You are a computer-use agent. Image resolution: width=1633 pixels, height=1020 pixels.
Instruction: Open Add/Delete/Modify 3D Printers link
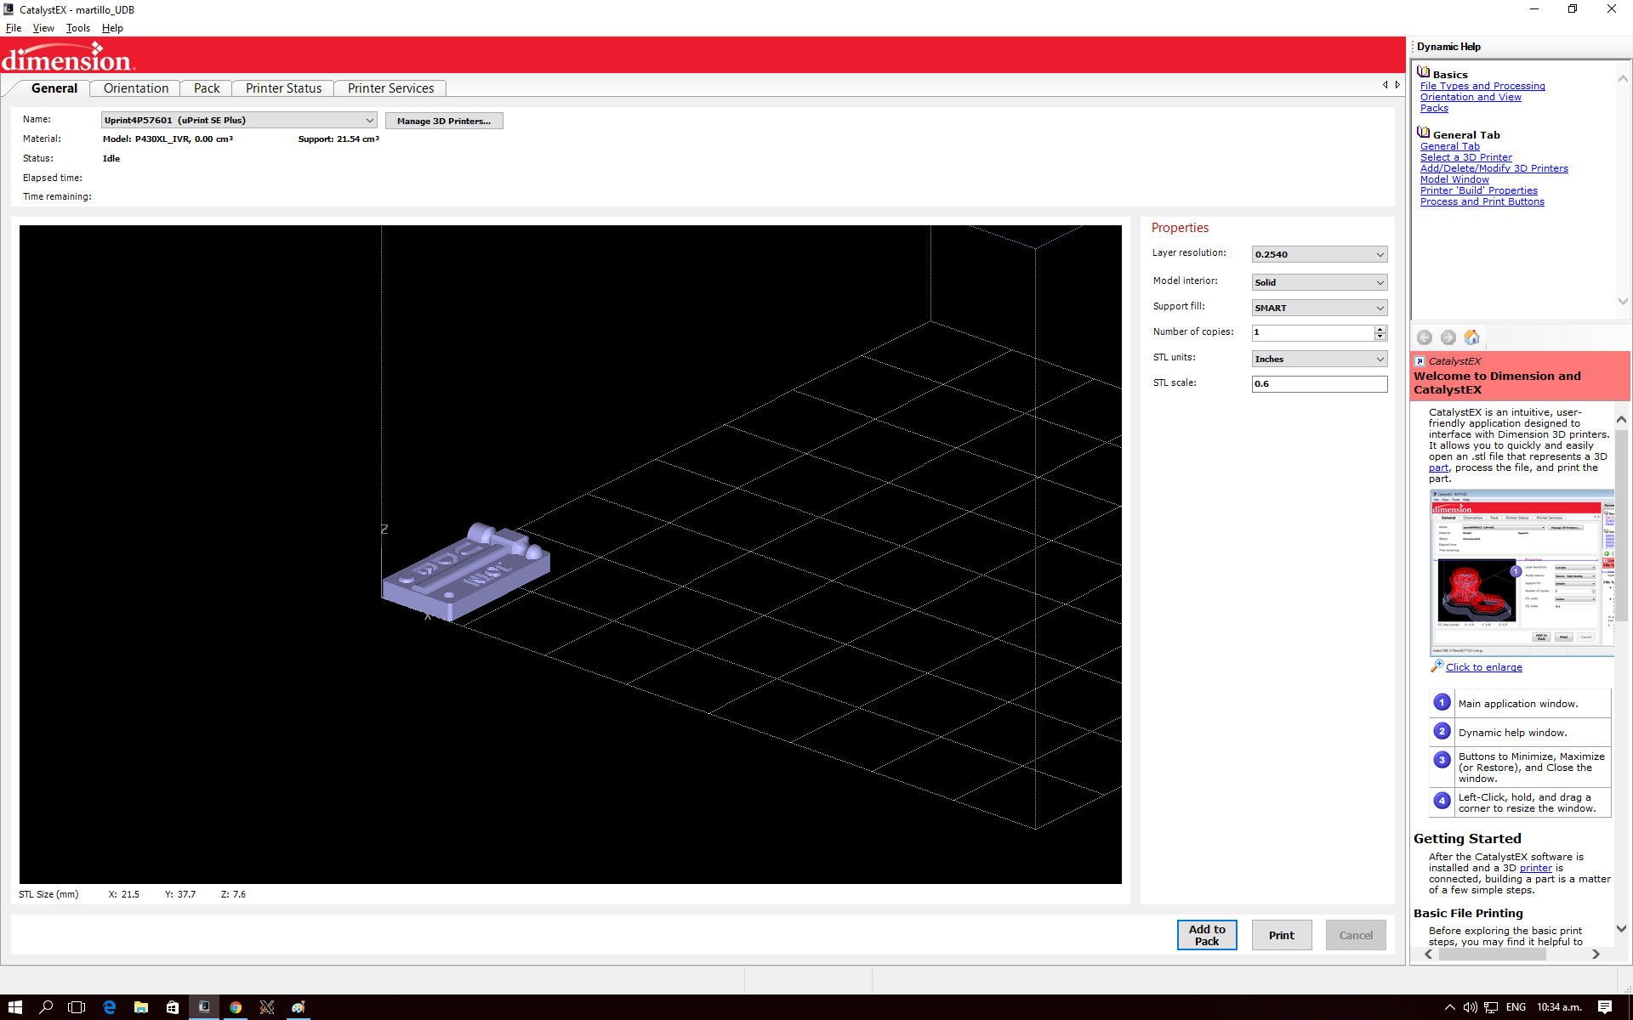click(x=1494, y=168)
